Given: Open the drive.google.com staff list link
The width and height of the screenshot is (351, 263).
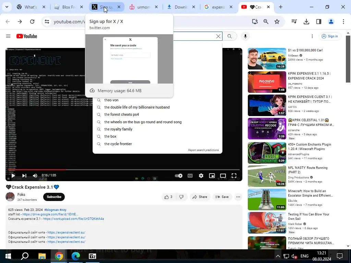Looking at the screenshot, I should click(x=50, y=214).
